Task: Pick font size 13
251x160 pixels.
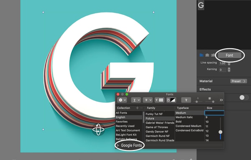Action: pyautogui.click(x=207, y=136)
